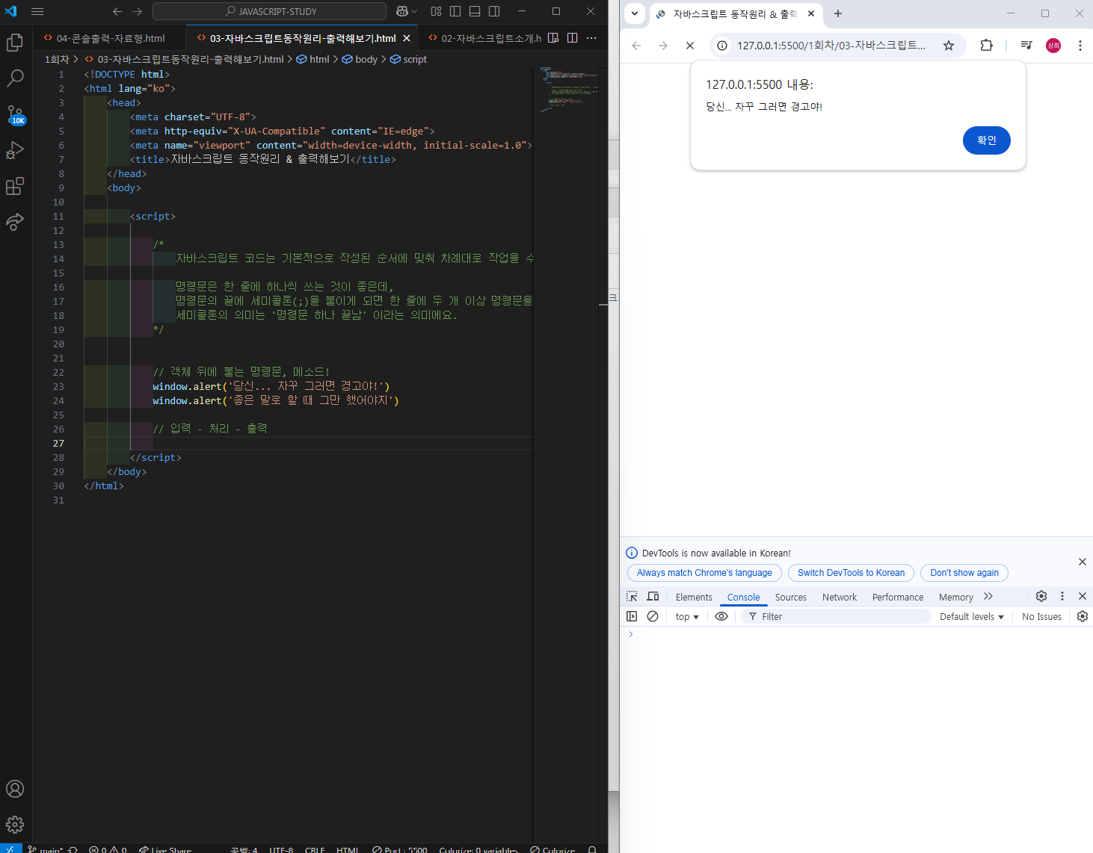Viewport: 1093px width, 853px height.
Task: Open the html breadcrumb item
Action: click(313, 59)
